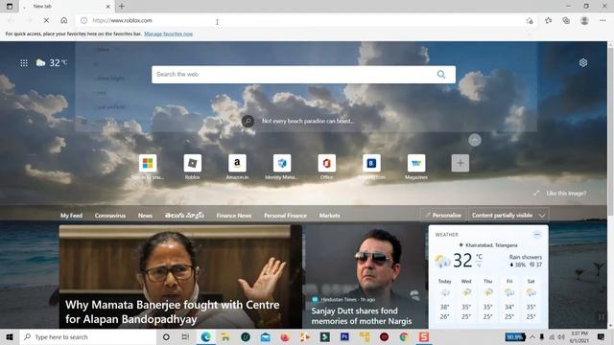The image size is (614, 345).
Task: Open Not every beach paradise can boast caption
Action: 308,122
